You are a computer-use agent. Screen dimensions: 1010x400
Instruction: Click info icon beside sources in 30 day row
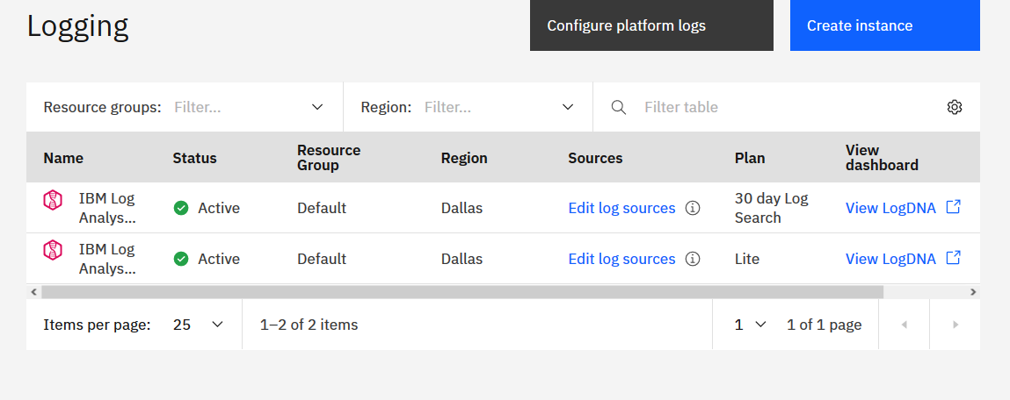coord(693,208)
